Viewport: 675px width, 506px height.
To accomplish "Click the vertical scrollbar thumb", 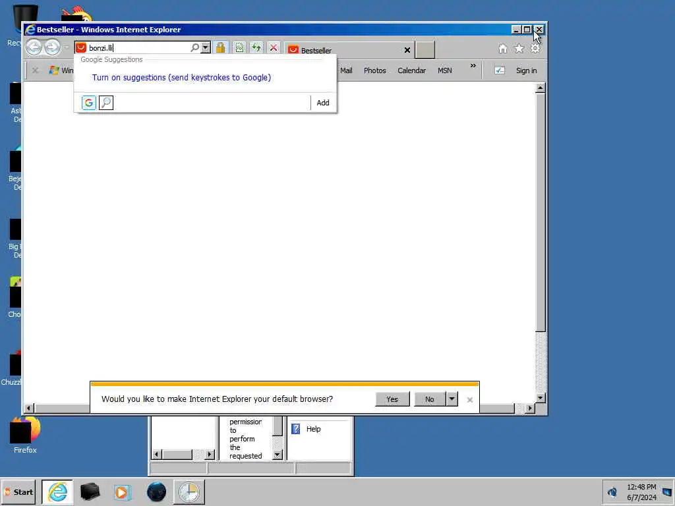I will [x=541, y=212].
